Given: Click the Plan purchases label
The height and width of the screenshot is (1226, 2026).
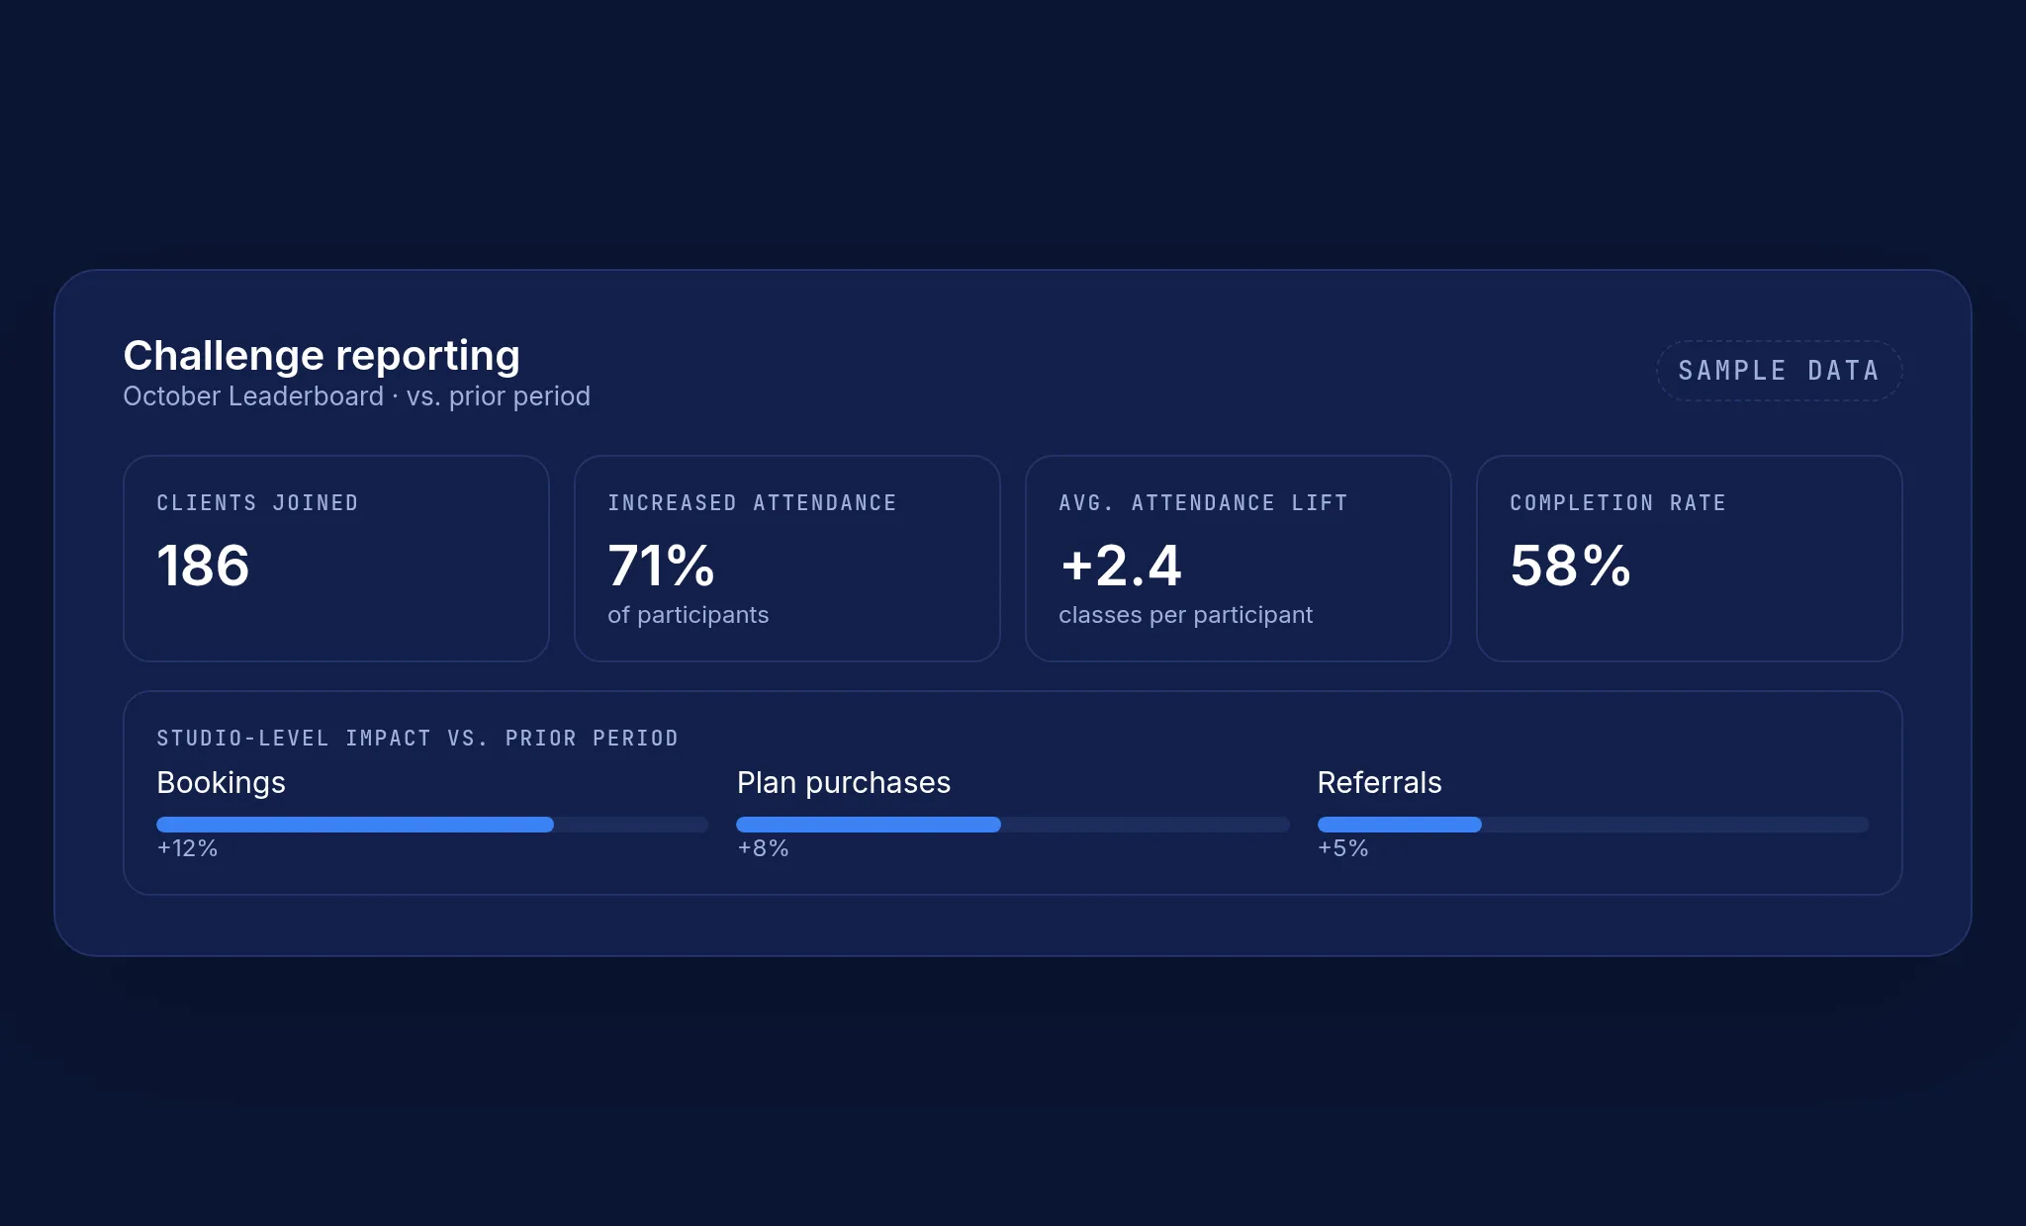Looking at the screenshot, I should [x=843, y=783].
